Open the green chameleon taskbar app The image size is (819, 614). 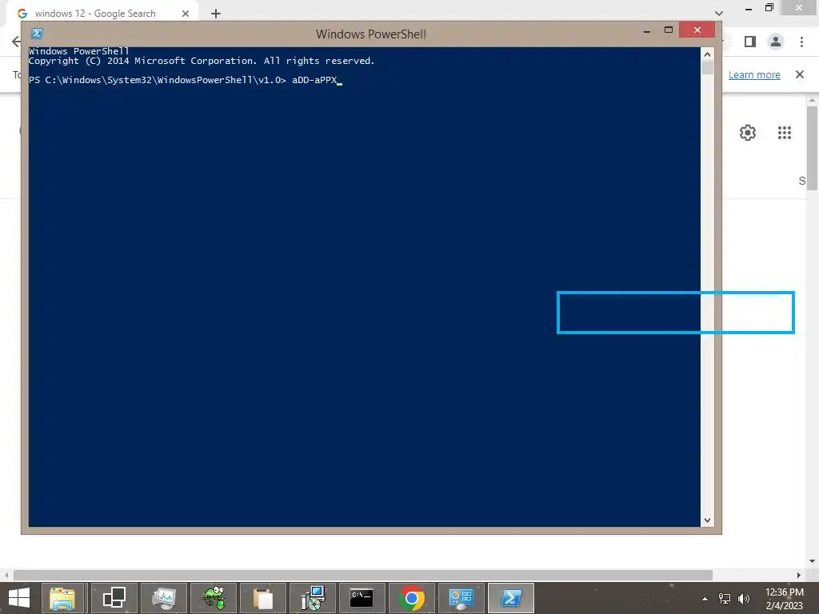tap(214, 598)
